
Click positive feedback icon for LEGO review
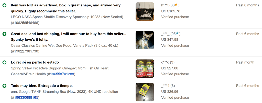4,5
